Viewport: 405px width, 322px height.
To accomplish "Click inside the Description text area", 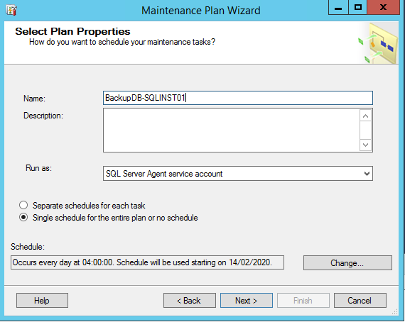I will [x=231, y=131].
